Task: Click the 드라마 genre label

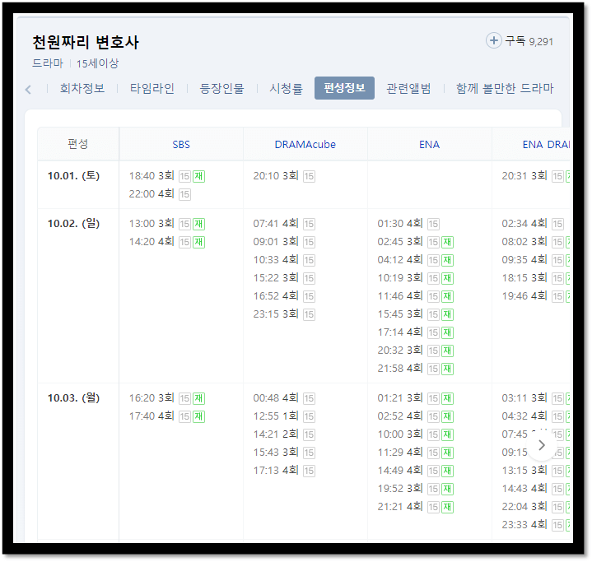Action: tap(48, 63)
